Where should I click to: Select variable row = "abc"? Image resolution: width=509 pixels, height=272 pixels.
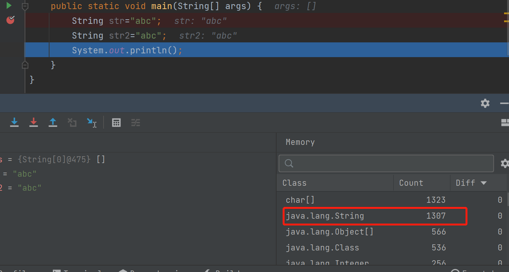coord(138,174)
